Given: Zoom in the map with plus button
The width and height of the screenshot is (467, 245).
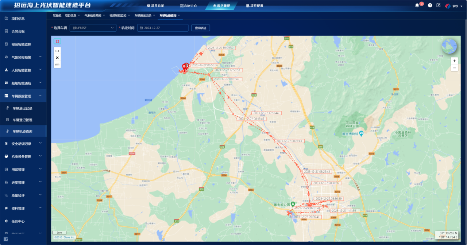Looking at the screenshot, I should pos(454,61).
